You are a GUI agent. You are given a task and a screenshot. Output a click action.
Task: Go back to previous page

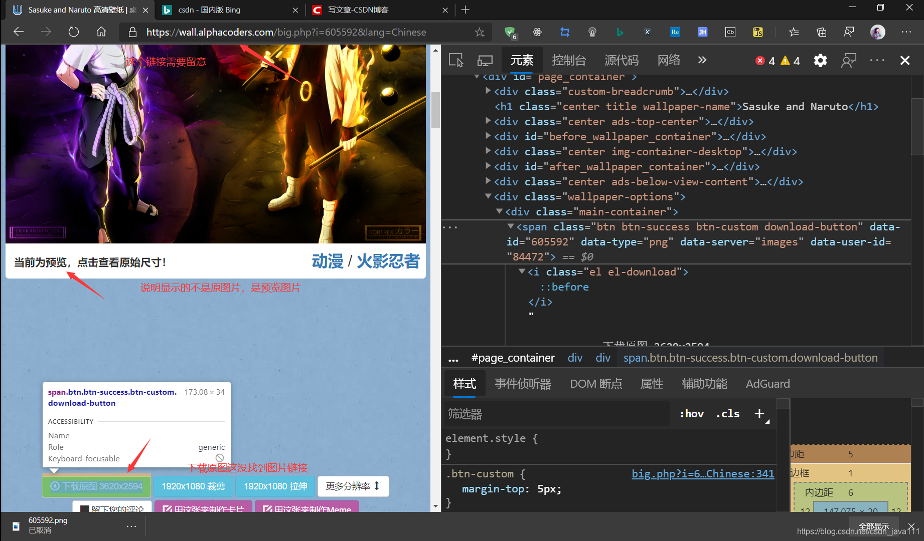click(19, 32)
